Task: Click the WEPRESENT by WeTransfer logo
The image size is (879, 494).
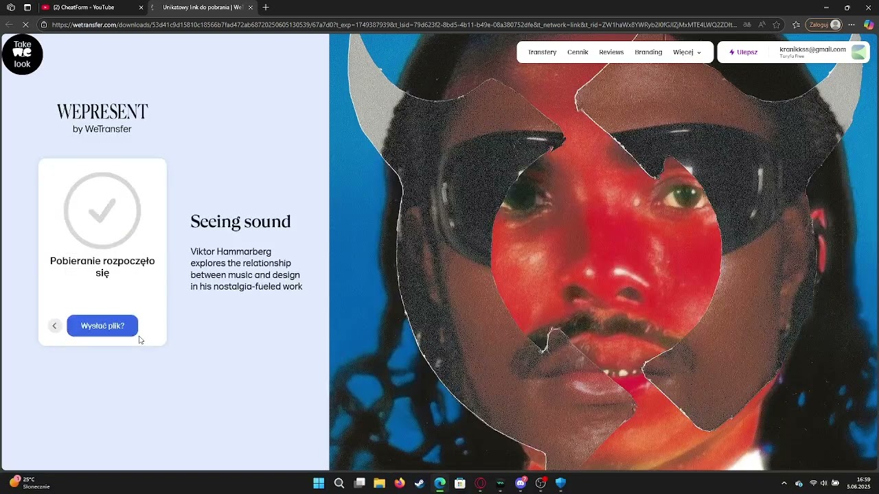Action: tap(102, 118)
